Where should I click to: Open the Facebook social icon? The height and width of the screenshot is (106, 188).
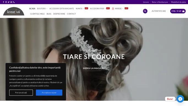click(x=3, y=2)
